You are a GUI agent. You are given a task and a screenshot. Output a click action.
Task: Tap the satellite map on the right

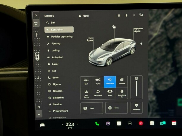[165, 63]
